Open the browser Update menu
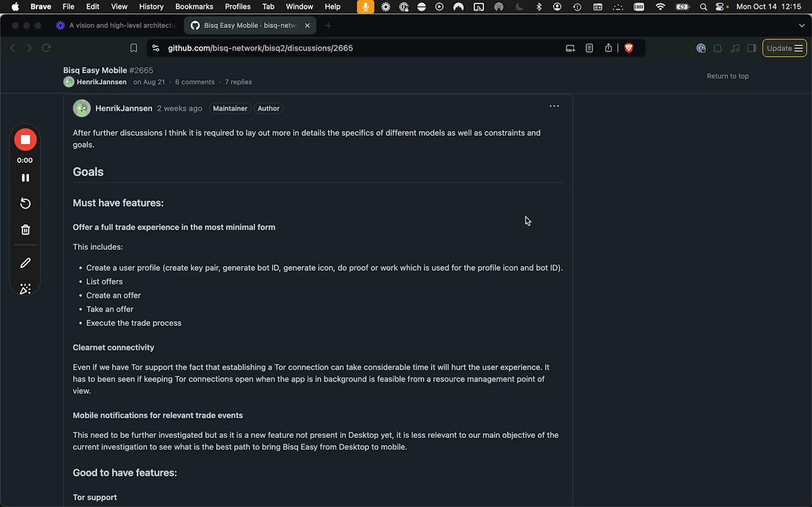 [784, 48]
